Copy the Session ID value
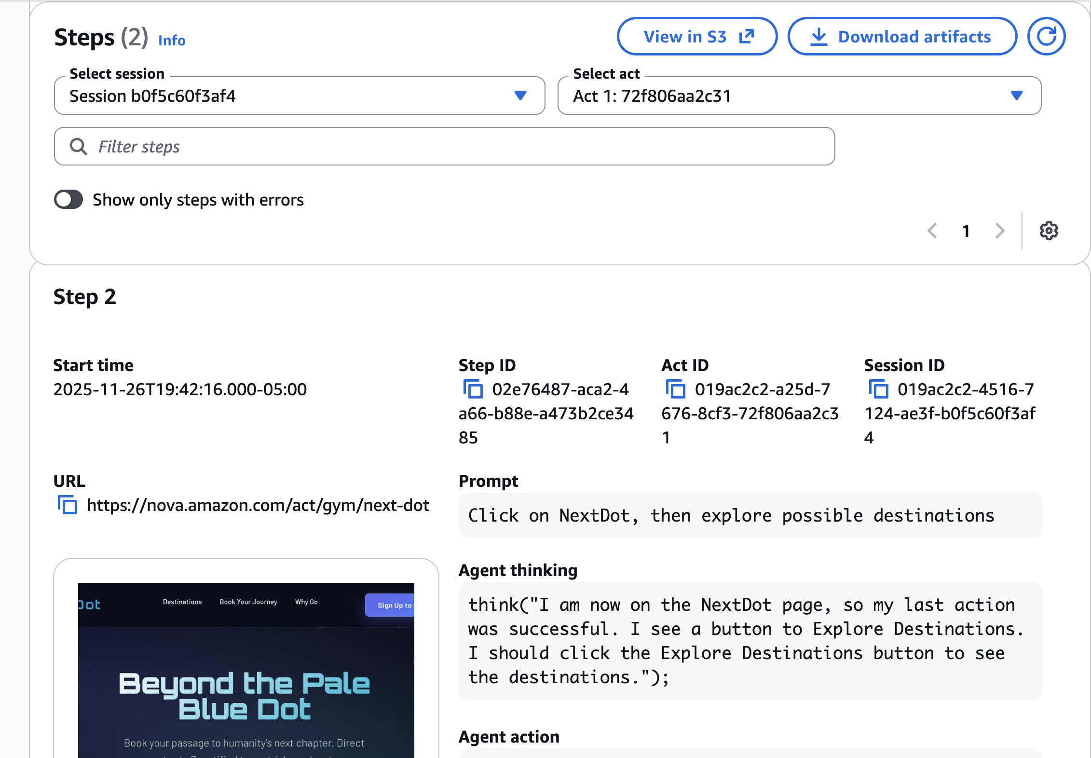 pos(878,389)
